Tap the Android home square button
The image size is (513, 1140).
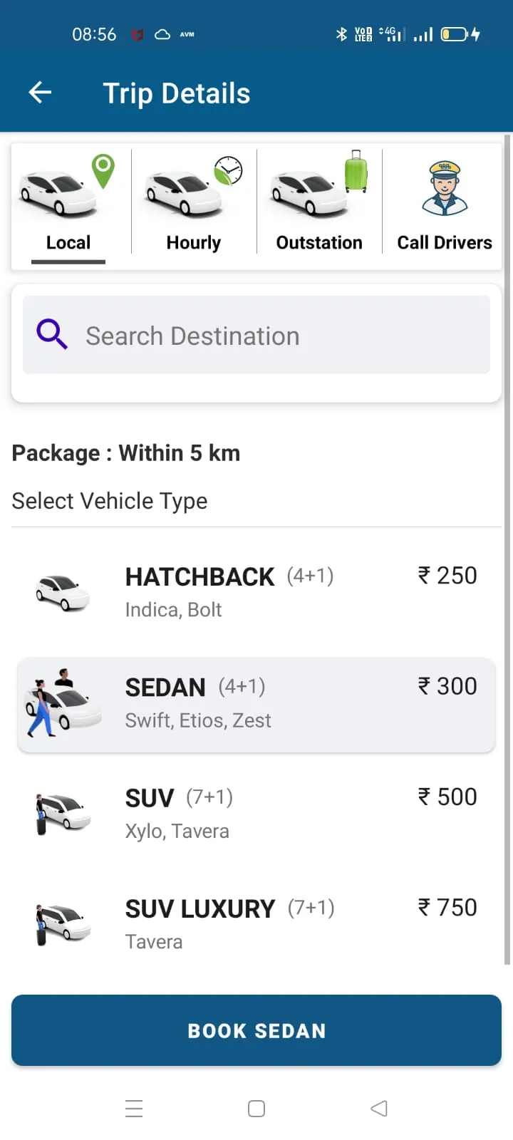coord(256,1109)
